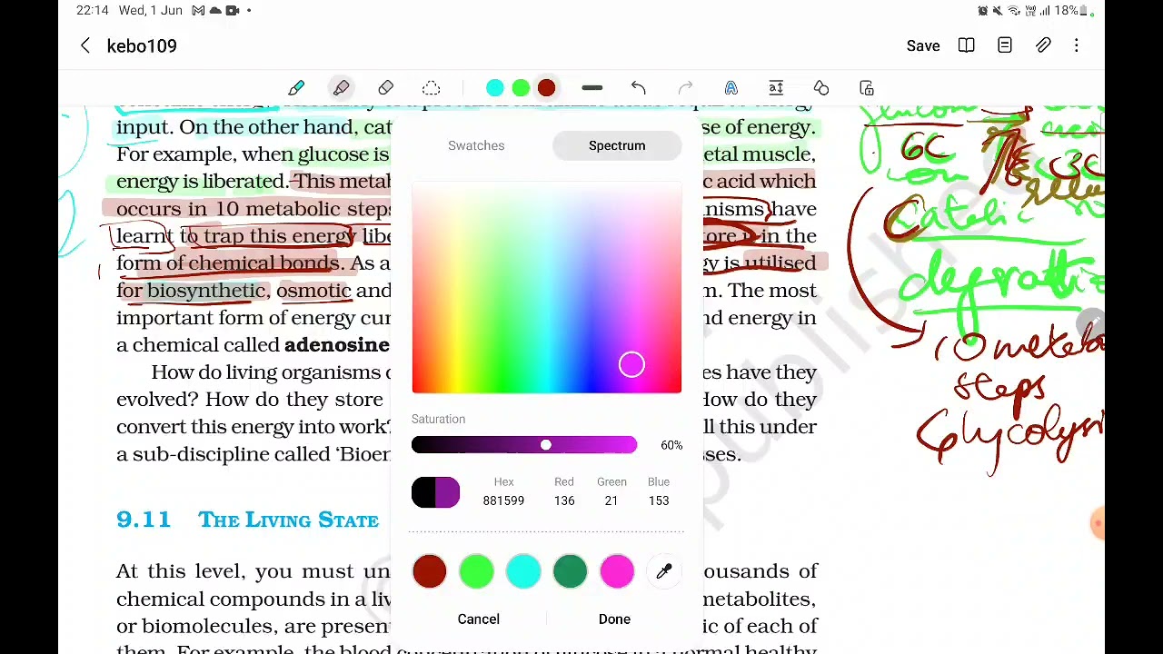The height and width of the screenshot is (654, 1163).
Task: Edit the Green value 21
Action: pyautogui.click(x=611, y=500)
